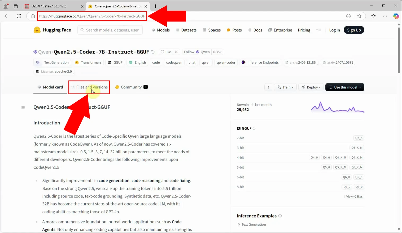Show Inference Examples info icon

click(x=280, y=216)
